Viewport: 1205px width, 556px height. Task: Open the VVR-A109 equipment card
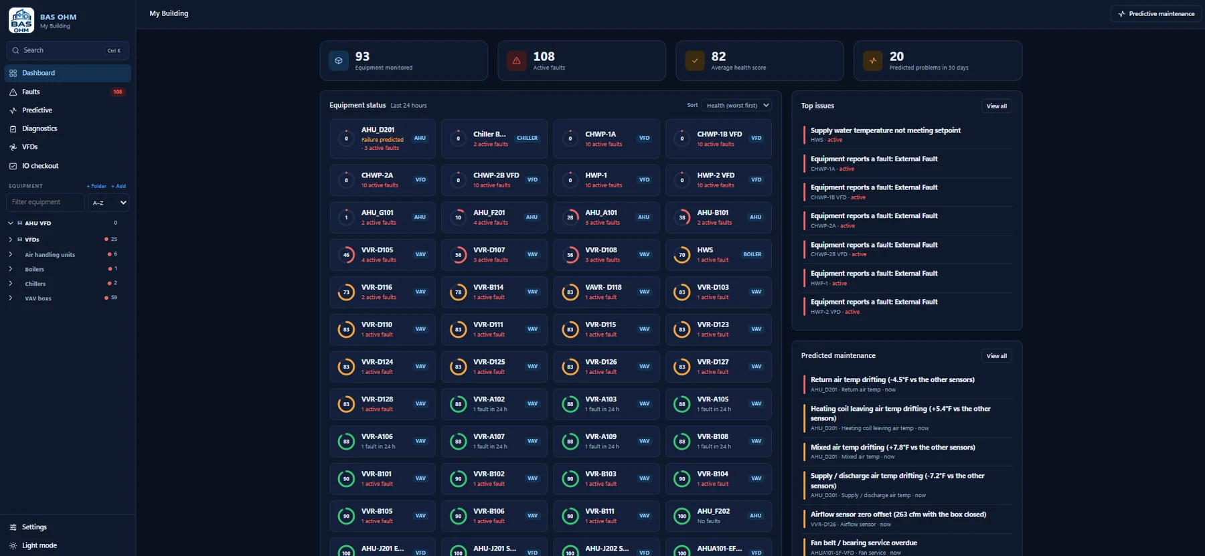(x=606, y=442)
